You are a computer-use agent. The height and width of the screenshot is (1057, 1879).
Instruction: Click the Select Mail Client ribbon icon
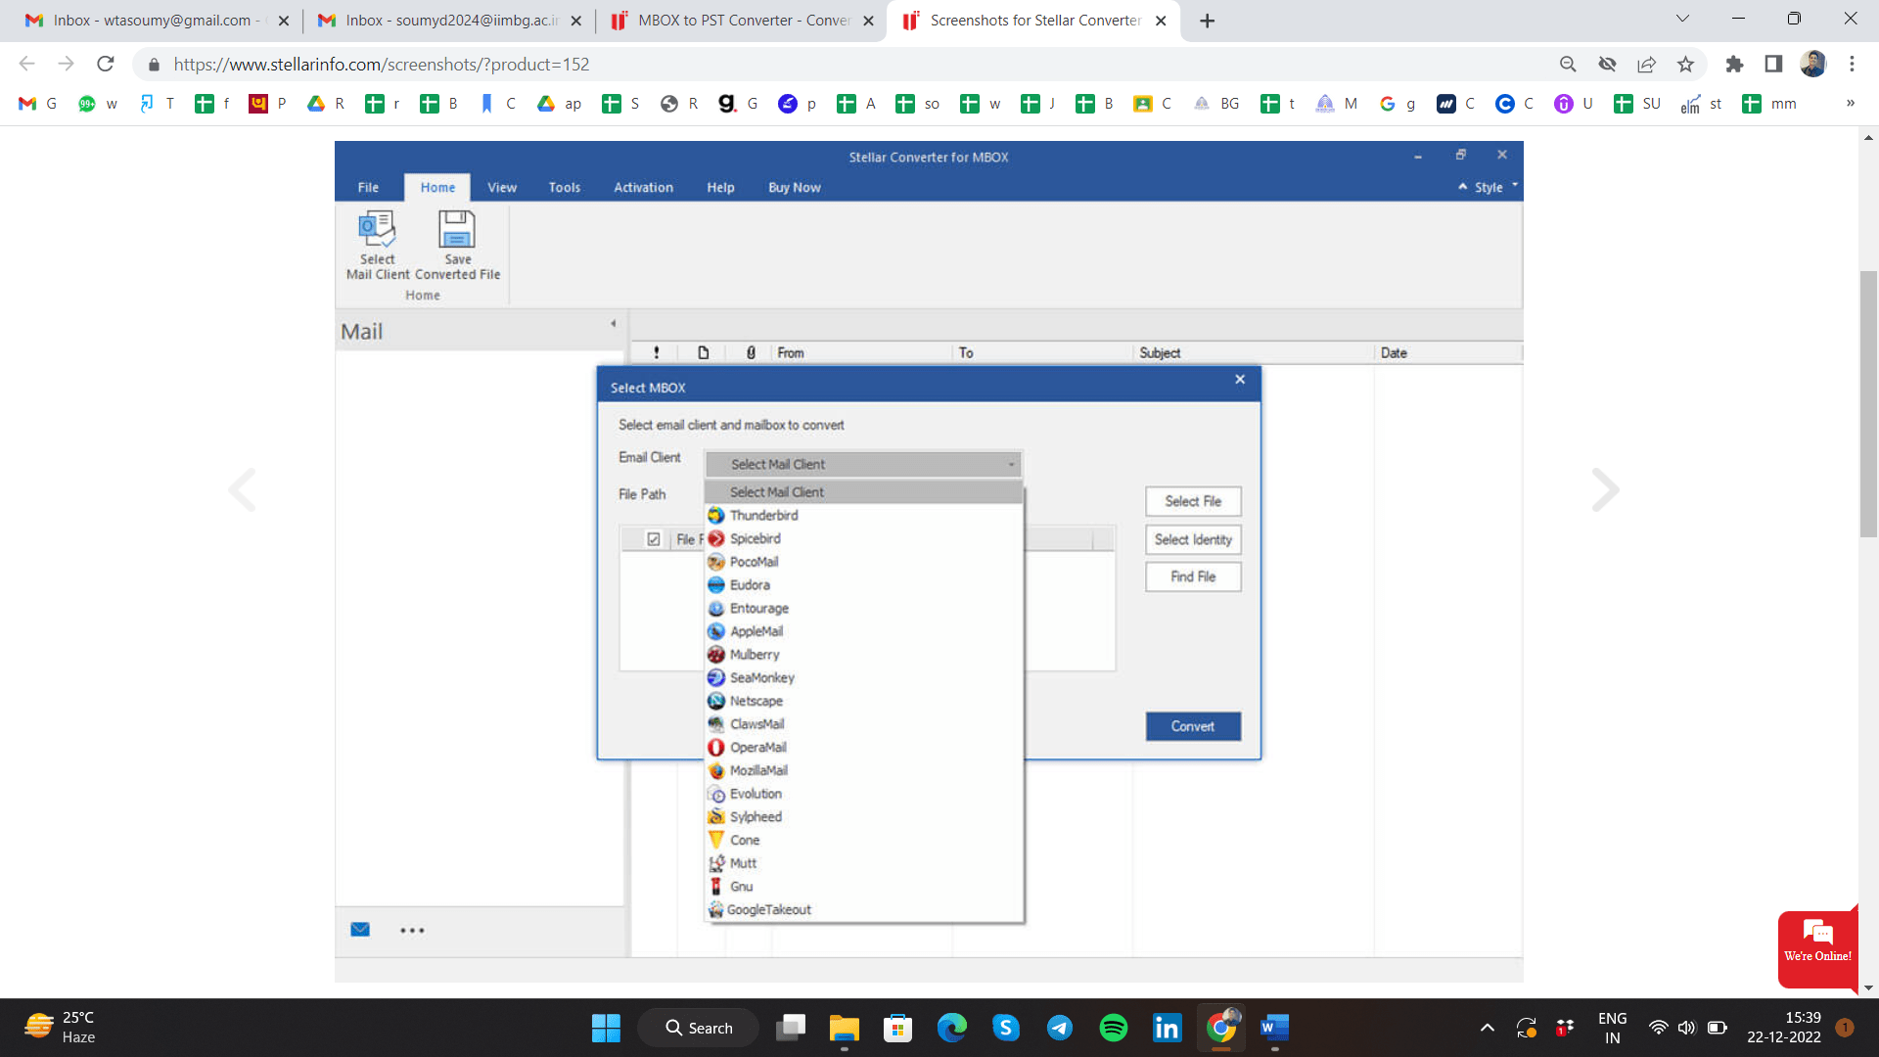[x=378, y=245]
